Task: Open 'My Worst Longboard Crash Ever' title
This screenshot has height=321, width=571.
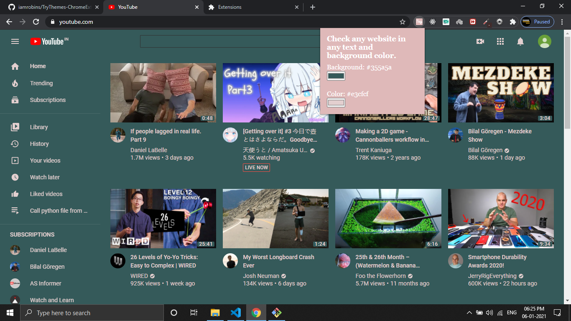Action: tap(278, 261)
